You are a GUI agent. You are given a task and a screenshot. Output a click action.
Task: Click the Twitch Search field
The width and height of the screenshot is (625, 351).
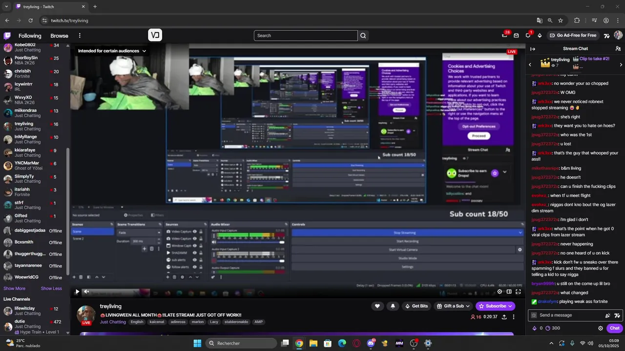[x=306, y=36]
